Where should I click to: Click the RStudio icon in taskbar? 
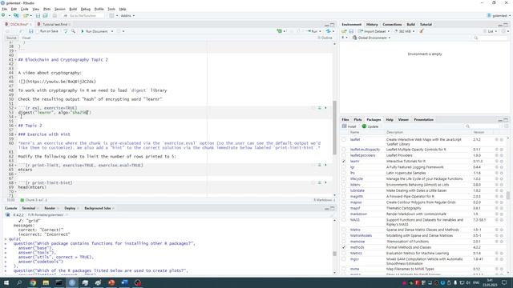pyautogui.click(x=72, y=282)
